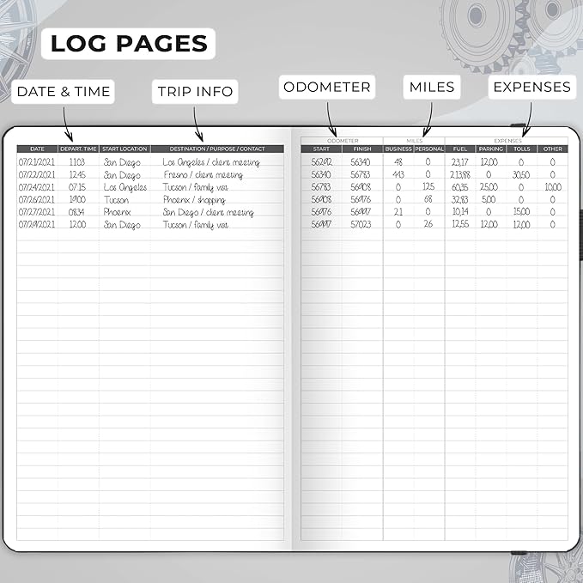Screen dimensions: 583x583
Task: Click the Phoenix start location entry
Action: 117,212
